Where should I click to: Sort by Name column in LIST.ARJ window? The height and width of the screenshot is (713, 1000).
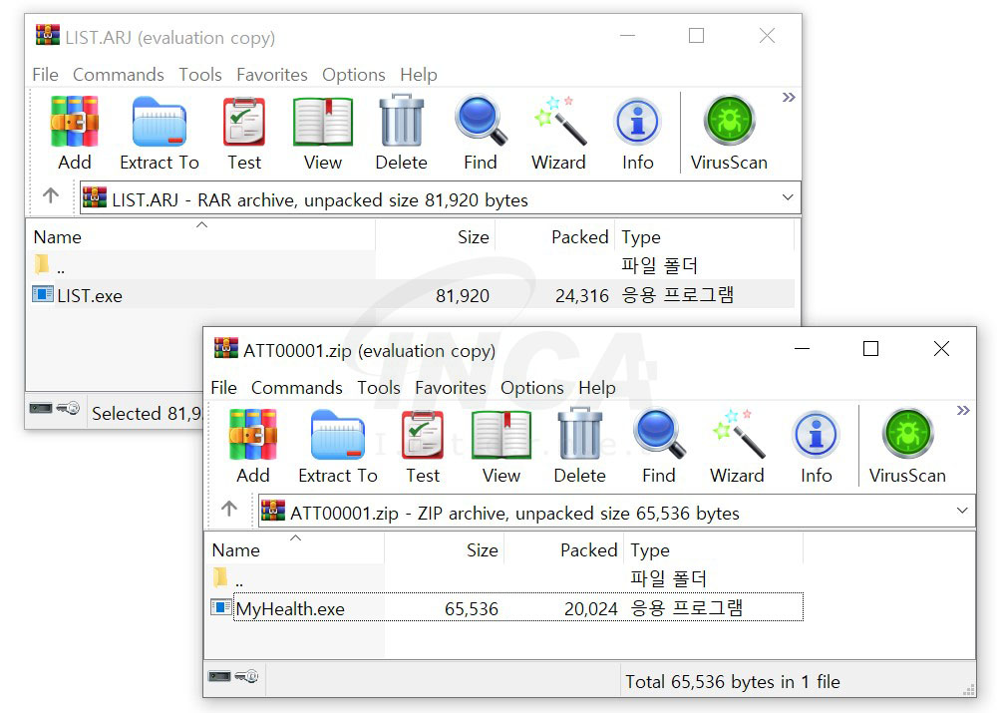click(201, 235)
